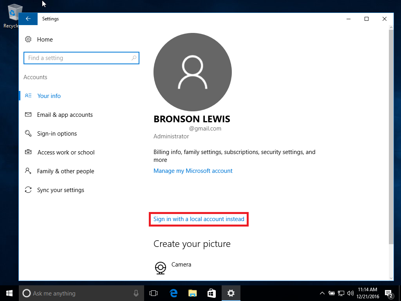Open the Windows Store from taskbar
The image size is (401, 301).
point(211,293)
